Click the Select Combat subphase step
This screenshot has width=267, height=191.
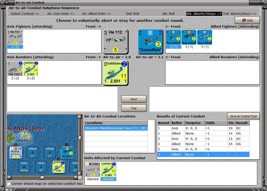tap(25, 14)
